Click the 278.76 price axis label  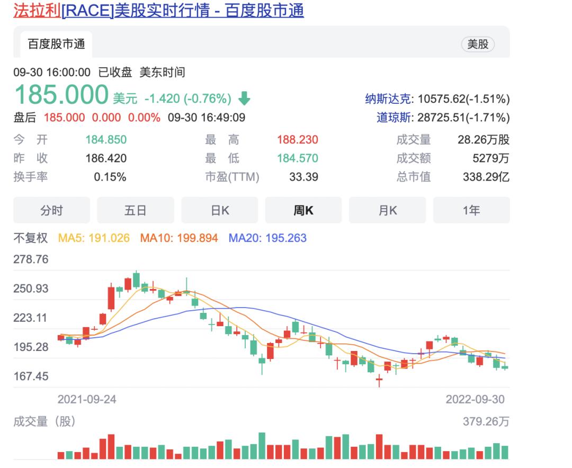pos(31,259)
